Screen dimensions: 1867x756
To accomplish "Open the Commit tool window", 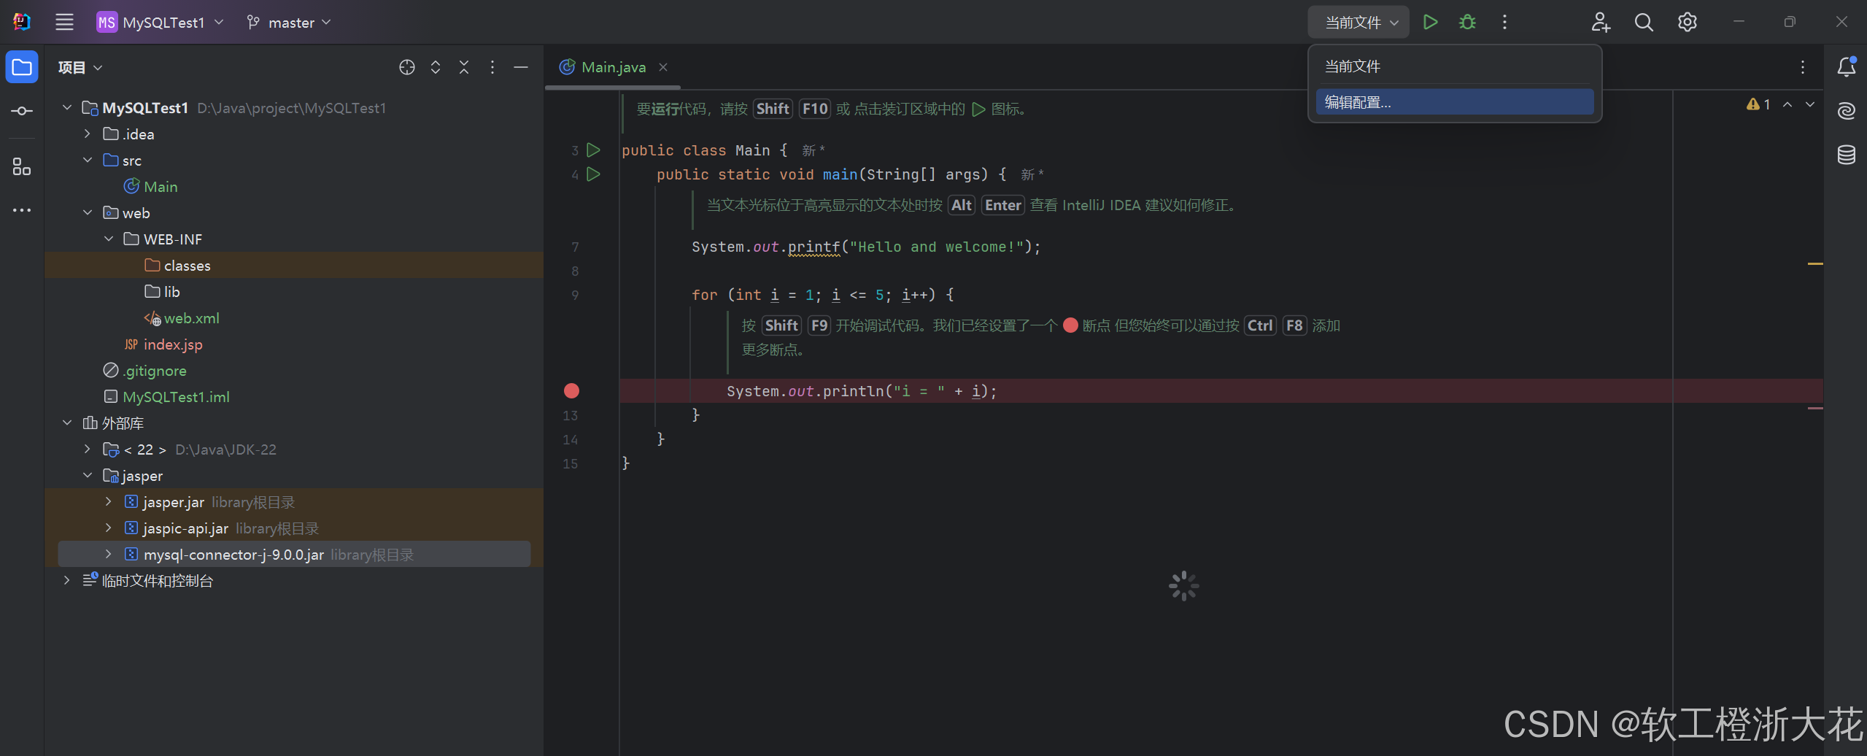I will tap(22, 111).
